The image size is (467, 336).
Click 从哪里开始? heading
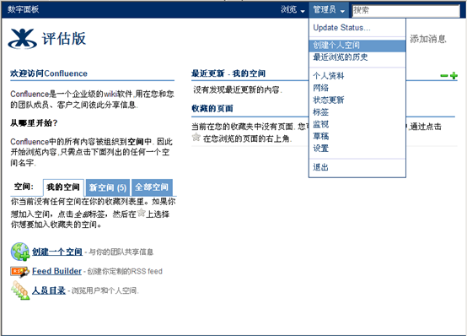point(34,123)
